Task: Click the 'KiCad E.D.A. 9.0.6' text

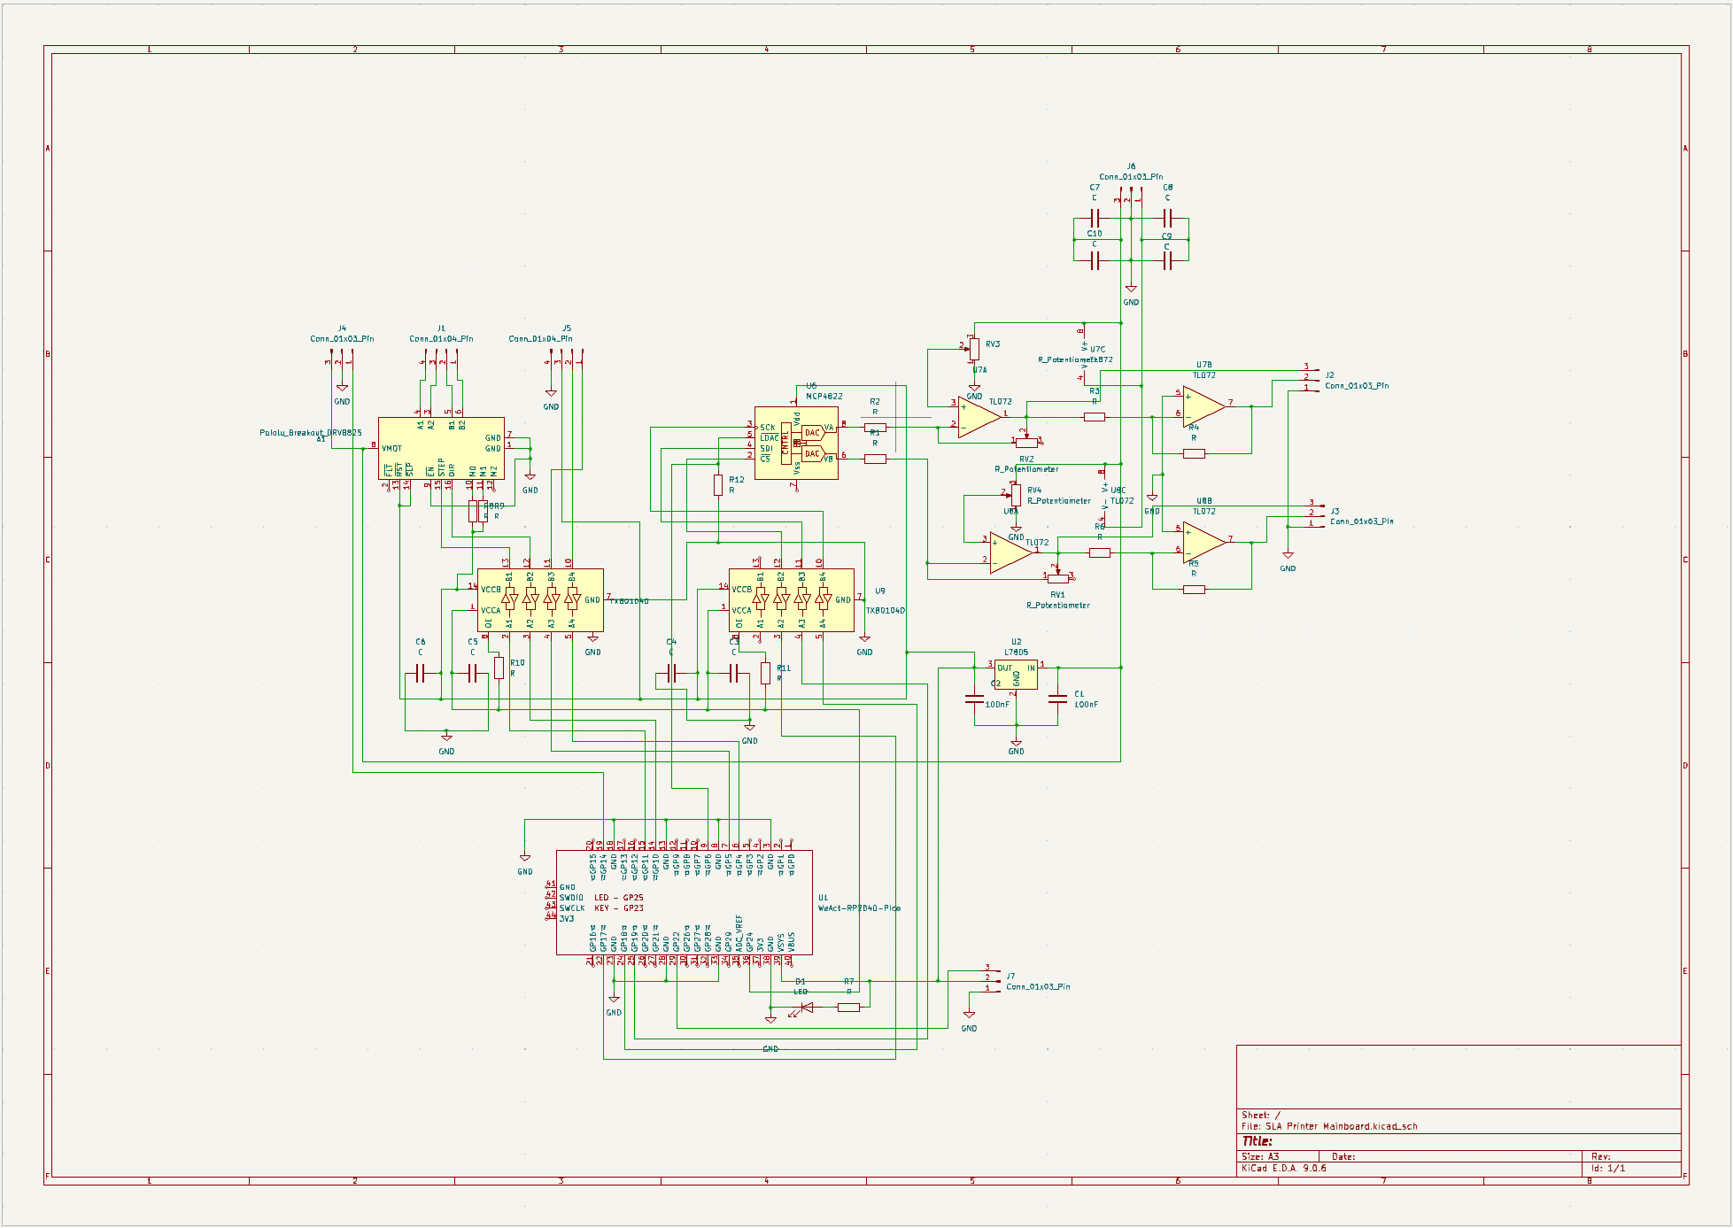Action: pyautogui.click(x=1284, y=1169)
